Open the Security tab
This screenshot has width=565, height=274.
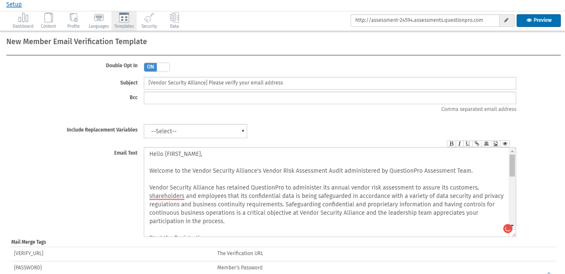[149, 21]
